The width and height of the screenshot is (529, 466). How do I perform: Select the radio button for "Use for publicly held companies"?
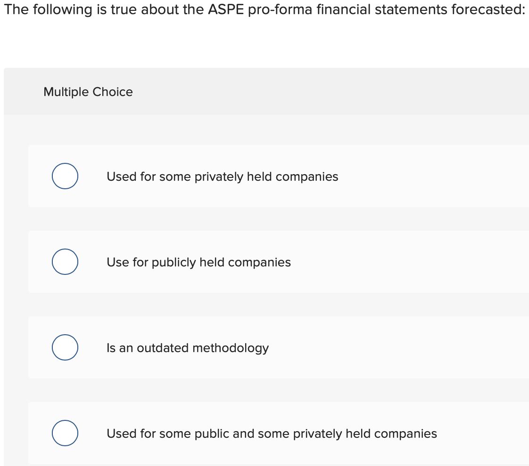pos(65,262)
